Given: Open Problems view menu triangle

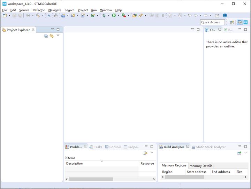Looking at the screenshot, I should [152, 152].
